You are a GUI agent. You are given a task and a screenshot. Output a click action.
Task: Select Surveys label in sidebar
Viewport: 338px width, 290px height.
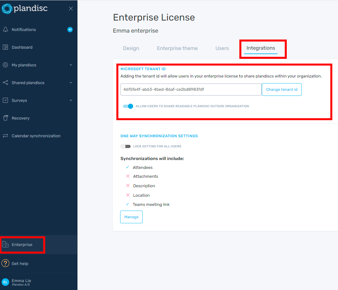[x=19, y=101]
